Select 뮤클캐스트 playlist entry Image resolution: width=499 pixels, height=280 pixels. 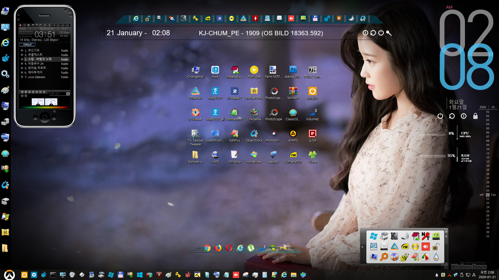pyautogui.click(x=45, y=55)
